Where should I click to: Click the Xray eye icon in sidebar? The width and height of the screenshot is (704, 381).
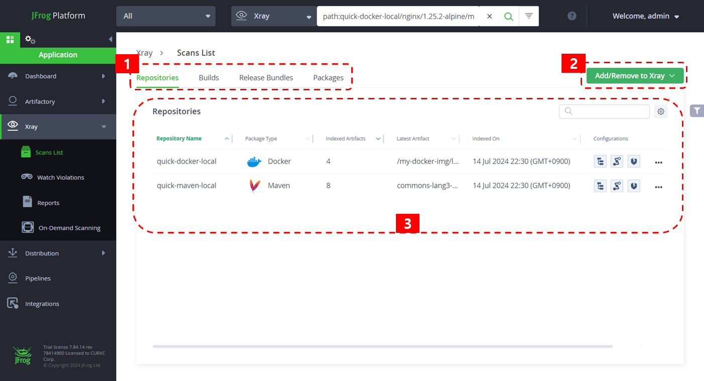(13, 126)
